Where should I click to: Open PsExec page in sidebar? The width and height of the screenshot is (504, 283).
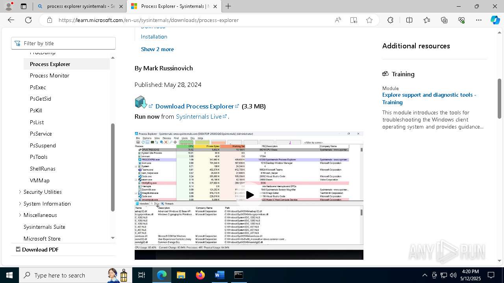38,87
